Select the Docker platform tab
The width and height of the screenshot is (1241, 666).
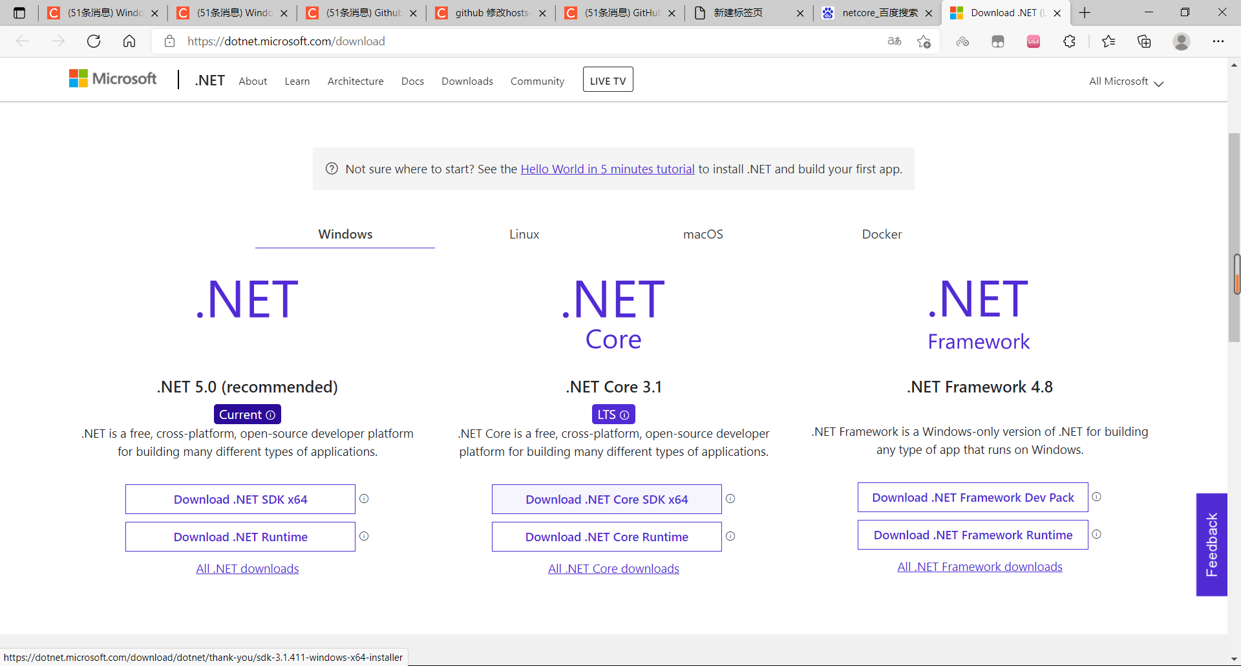click(882, 234)
